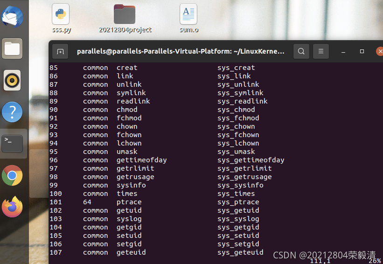
Task: Click 'getuid' on line 102
Action: click(x=129, y=211)
